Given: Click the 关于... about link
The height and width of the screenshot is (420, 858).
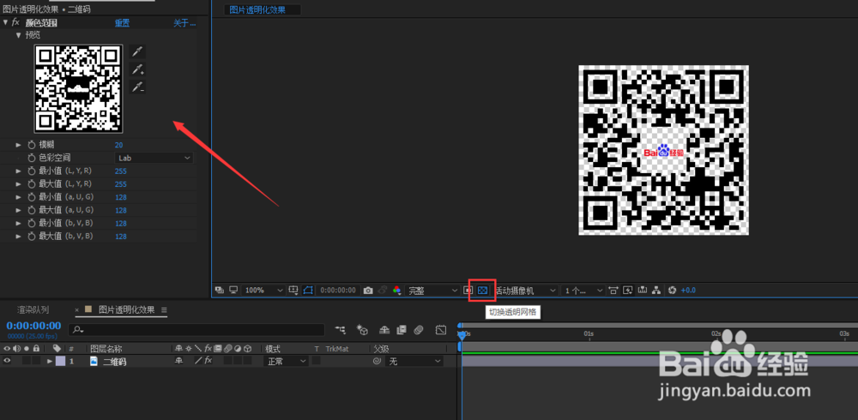Looking at the screenshot, I should (x=184, y=23).
